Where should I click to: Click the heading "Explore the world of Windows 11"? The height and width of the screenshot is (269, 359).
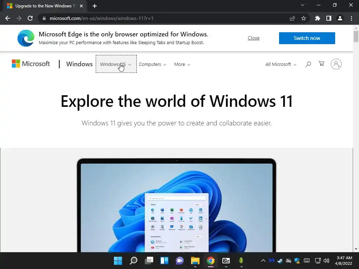click(x=177, y=101)
